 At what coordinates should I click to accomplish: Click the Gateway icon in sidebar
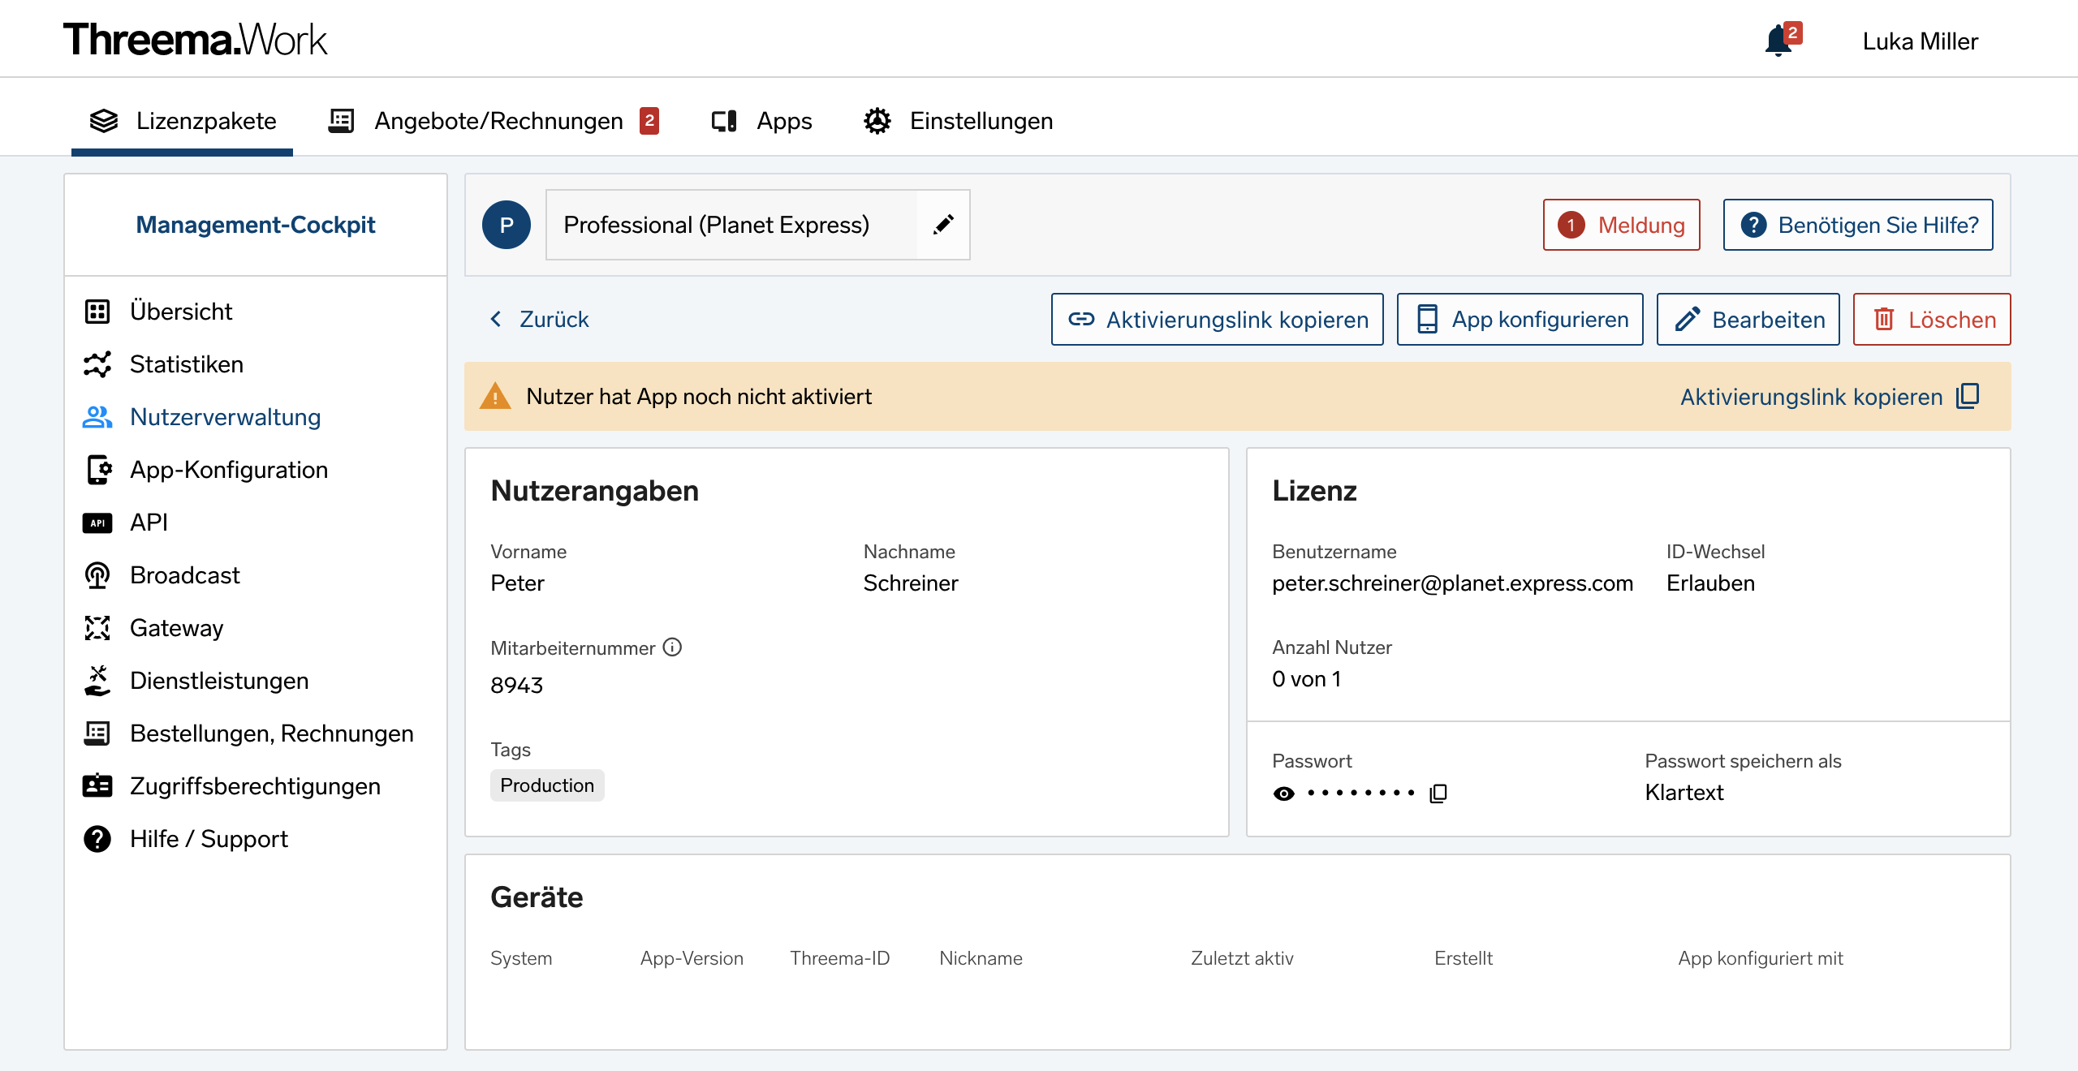(x=97, y=628)
